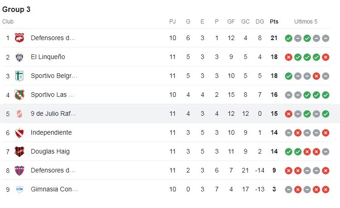The image size is (340, 208).
Task: Click the Gimnasia Concepción light blue crest
Action: [19, 190]
